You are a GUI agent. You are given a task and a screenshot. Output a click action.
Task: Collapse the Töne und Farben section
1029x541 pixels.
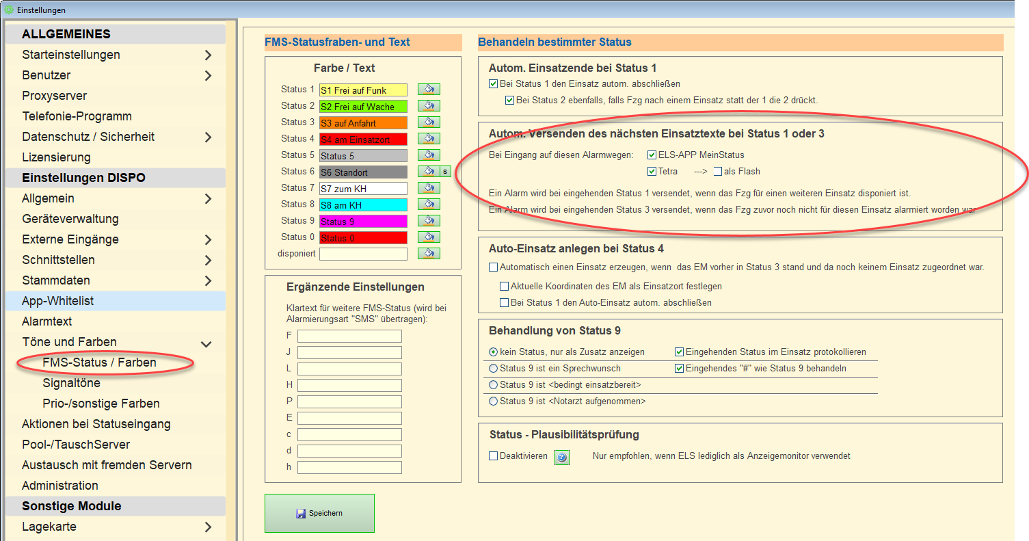(x=206, y=343)
